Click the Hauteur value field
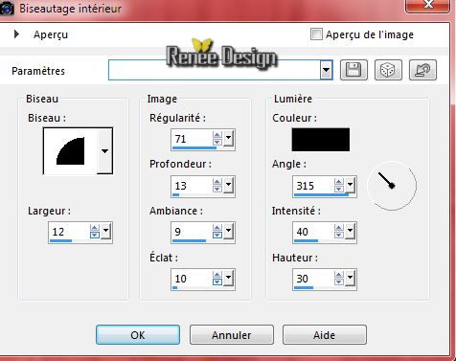Viewport: 456px width, 361px height. pos(314,279)
